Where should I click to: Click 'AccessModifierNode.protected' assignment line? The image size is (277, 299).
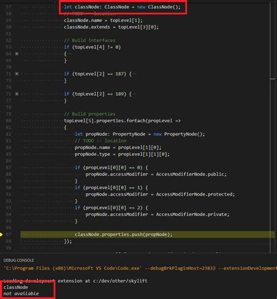click(160, 194)
